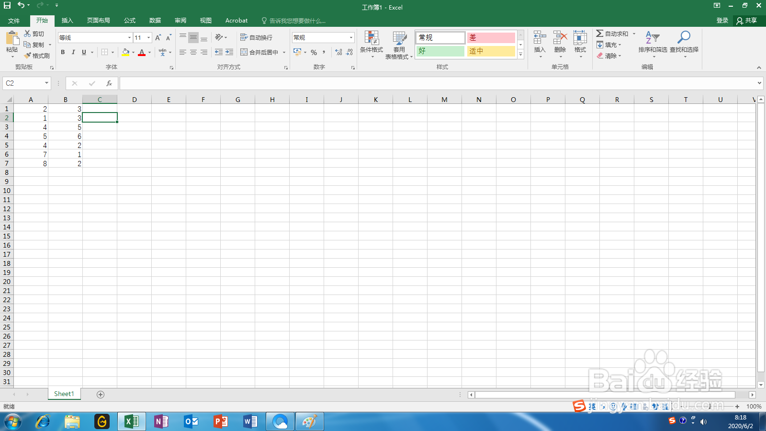
Task: Expand the cell styles gallery more arrow
Action: click(x=520, y=55)
